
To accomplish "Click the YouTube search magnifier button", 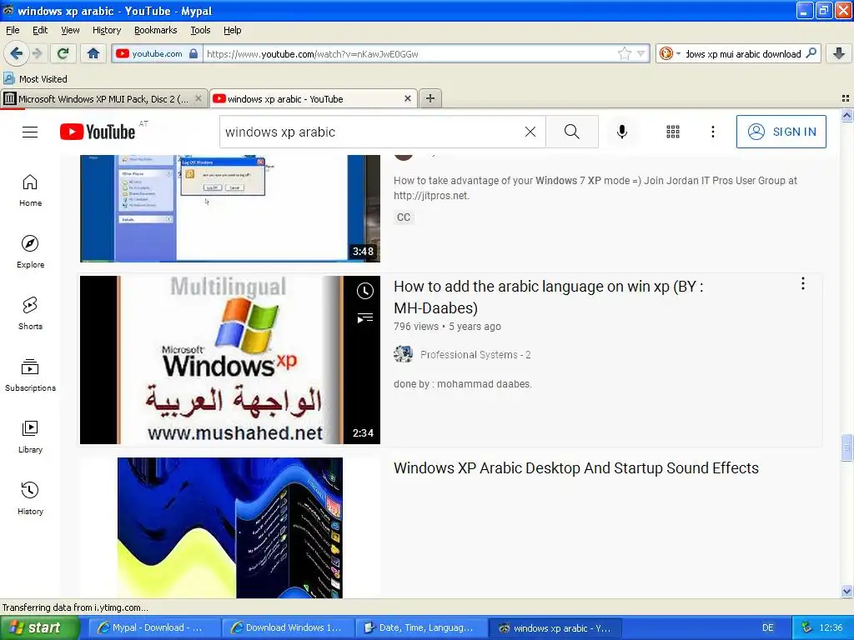I will (572, 132).
